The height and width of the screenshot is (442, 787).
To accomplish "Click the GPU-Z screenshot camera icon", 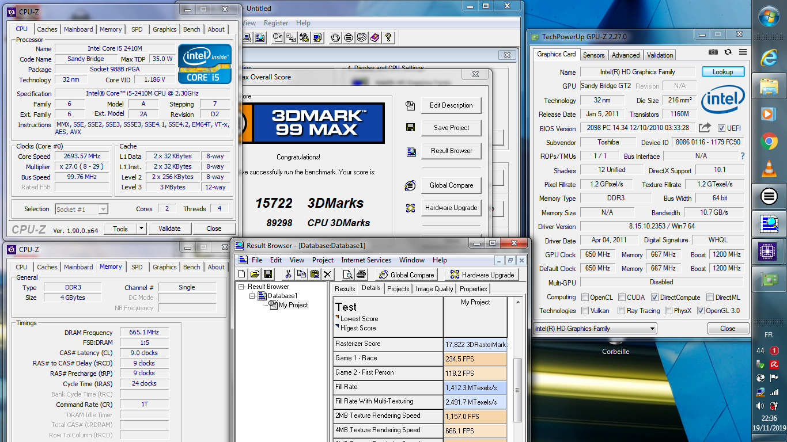I will [713, 52].
